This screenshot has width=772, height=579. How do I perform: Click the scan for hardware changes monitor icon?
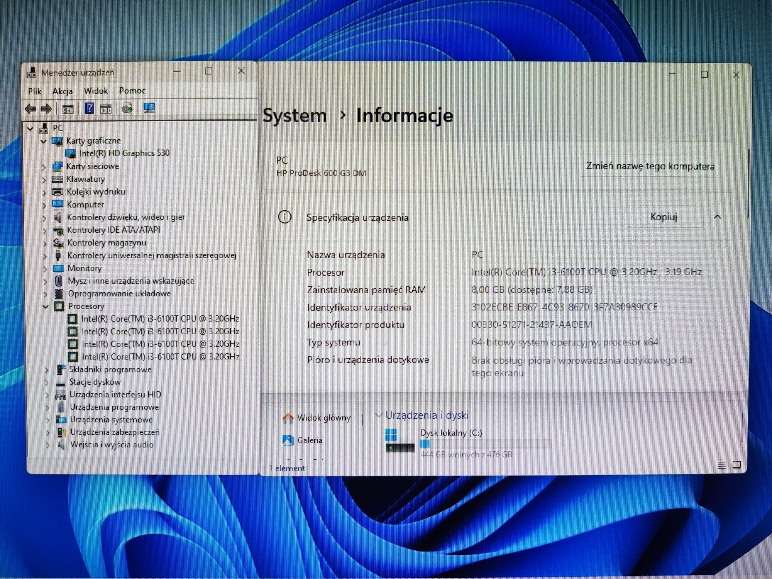pos(149,108)
